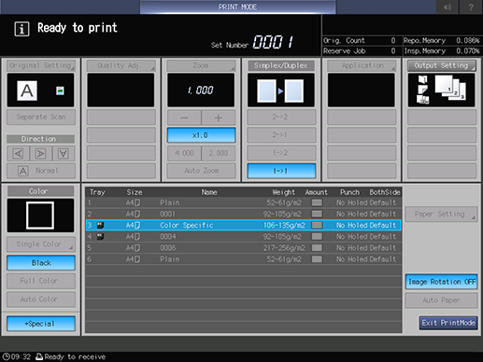Click the speaker volume icon
The image size is (483, 362).
(x=447, y=7)
